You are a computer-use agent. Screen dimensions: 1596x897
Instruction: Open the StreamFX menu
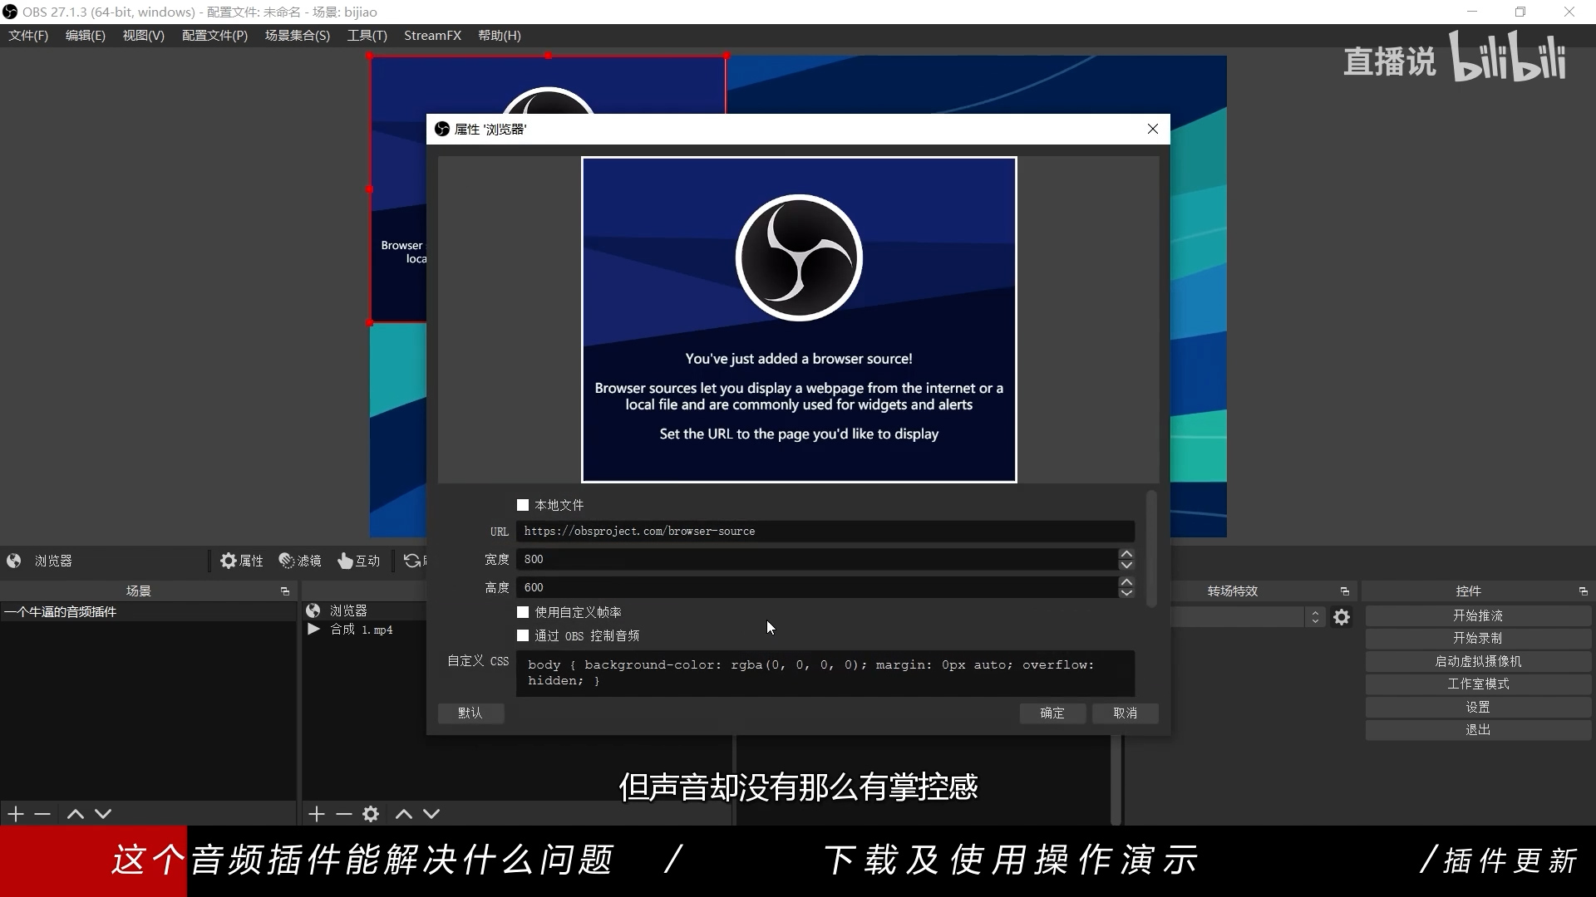(x=432, y=36)
